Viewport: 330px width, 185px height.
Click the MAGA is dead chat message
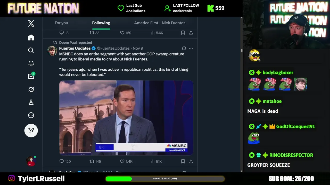(x=262, y=111)
